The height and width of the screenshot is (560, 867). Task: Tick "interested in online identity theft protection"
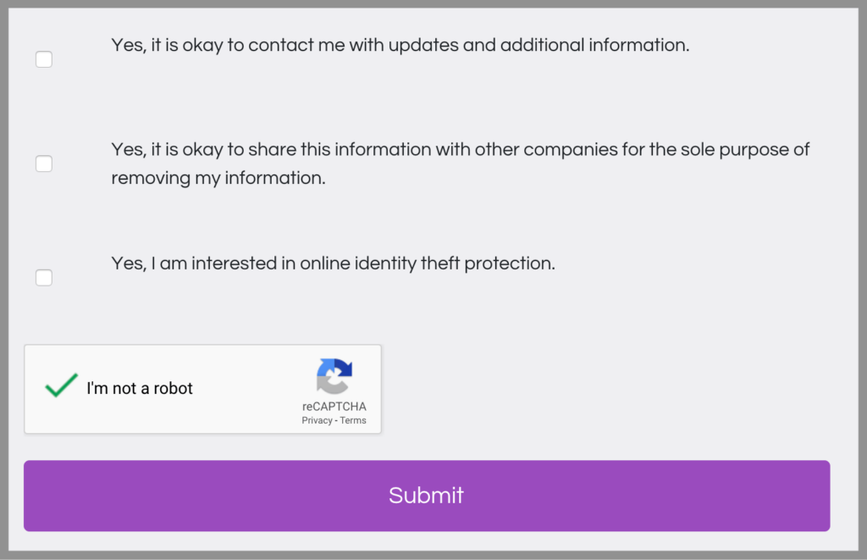43,277
